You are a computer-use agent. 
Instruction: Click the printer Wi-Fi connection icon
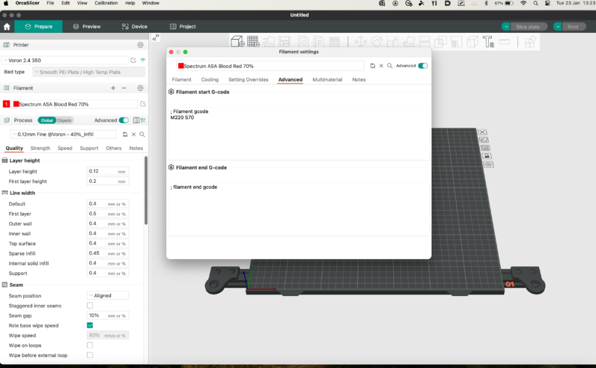pos(143,60)
